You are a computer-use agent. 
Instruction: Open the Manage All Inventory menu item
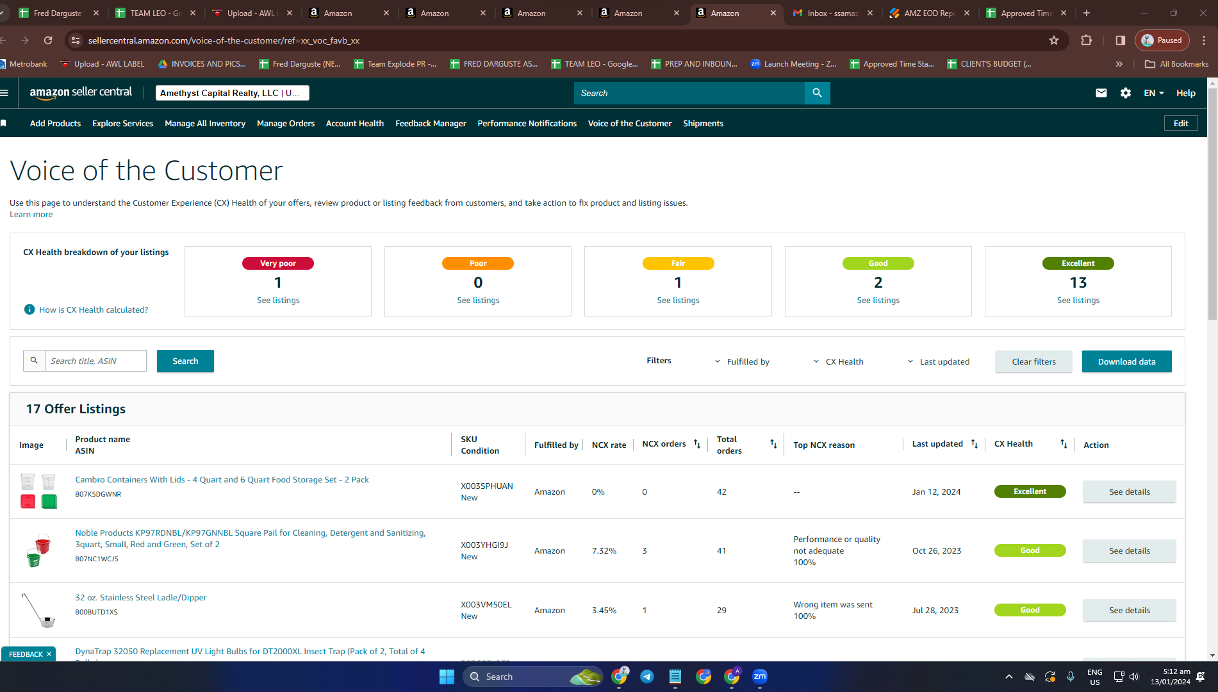coord(205,124)
